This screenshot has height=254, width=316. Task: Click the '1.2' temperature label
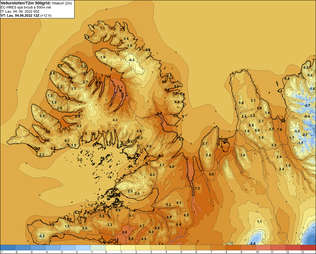click(54, 102)
